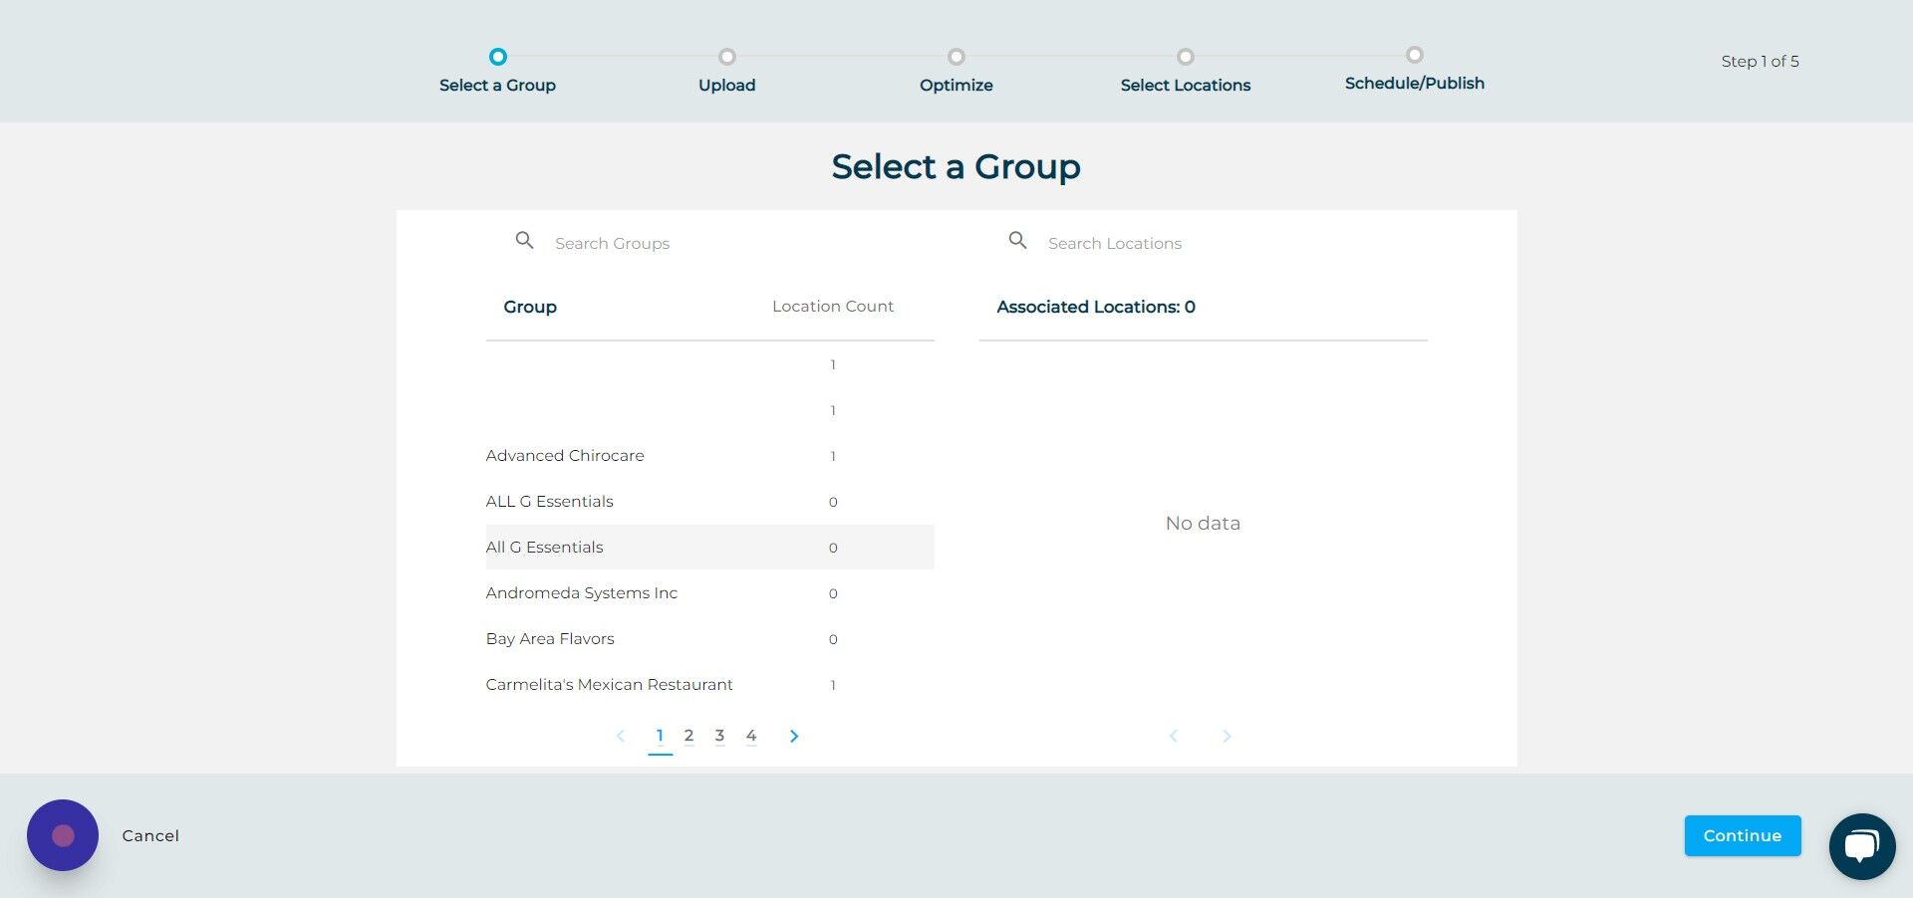Go to page 4 of groups

click(x=751, y=736)
